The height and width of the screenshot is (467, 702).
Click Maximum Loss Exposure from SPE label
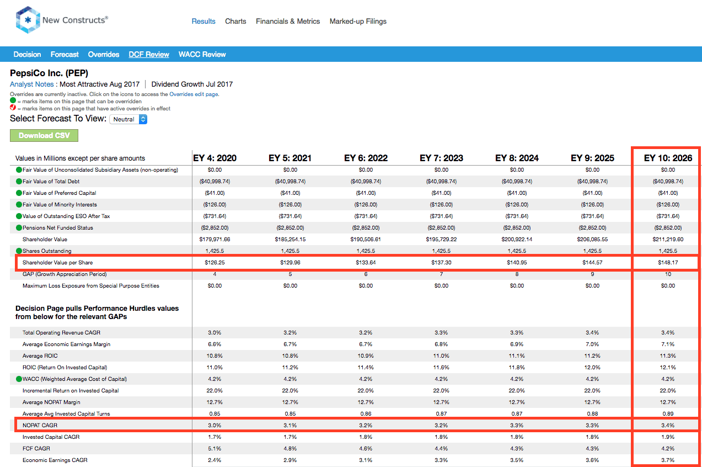pos(91,285)
